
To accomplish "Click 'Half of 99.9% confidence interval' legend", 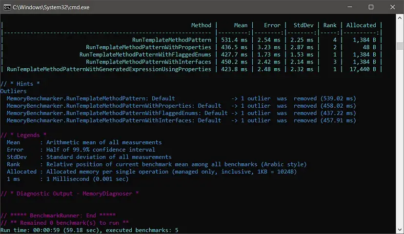I will coord(101,150).
